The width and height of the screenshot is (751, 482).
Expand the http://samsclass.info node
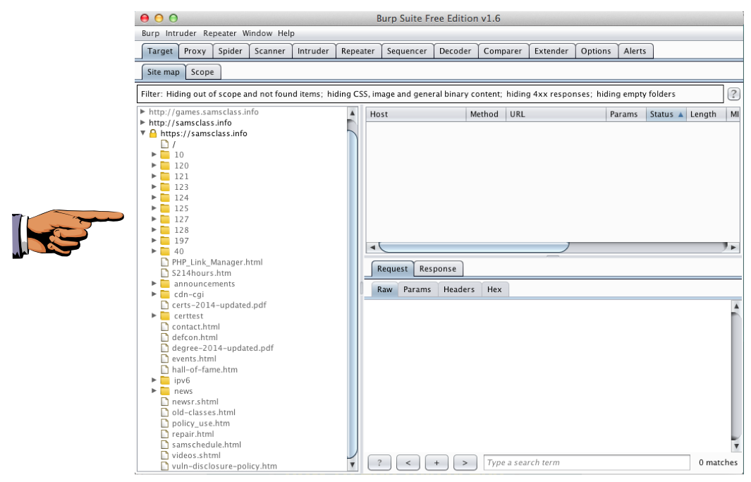click(142, 123)
